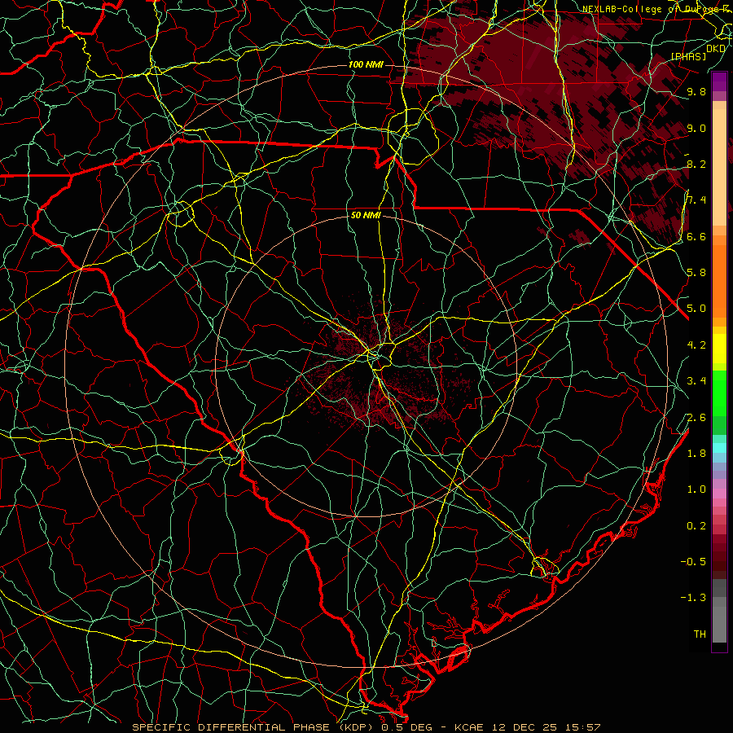Click the bright green color bar segment
Screen dimensions: 733x733
[719, 393]
